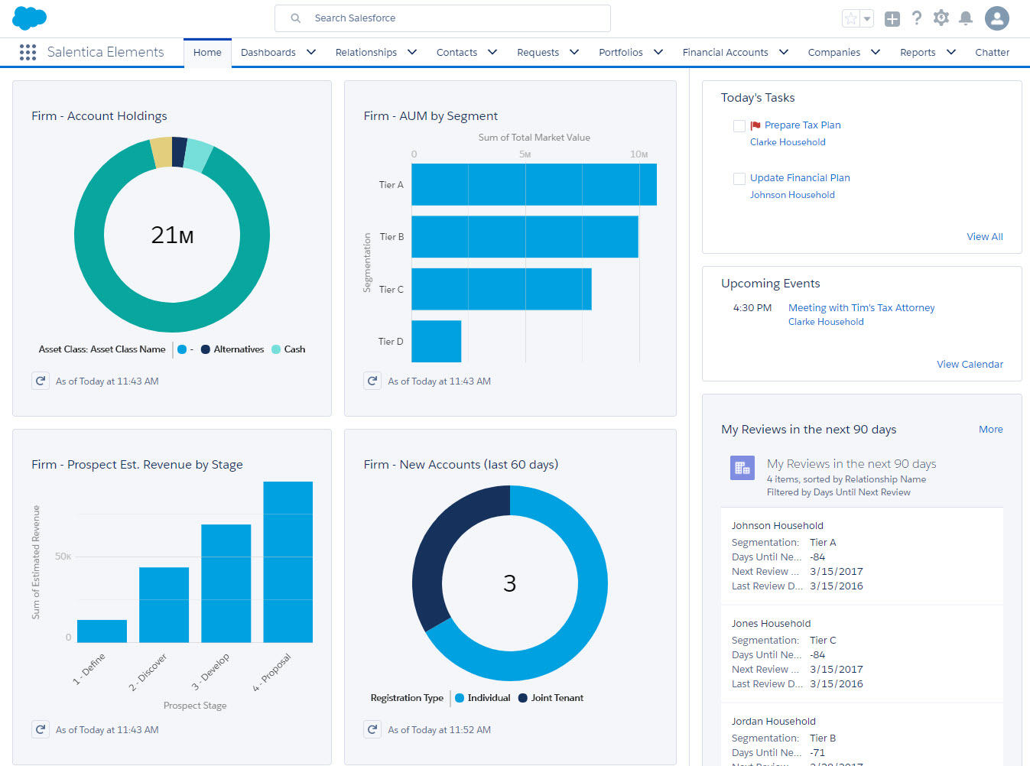
Task: Refresh the Firm - Account Holdings chart
Action: point(41,381)
